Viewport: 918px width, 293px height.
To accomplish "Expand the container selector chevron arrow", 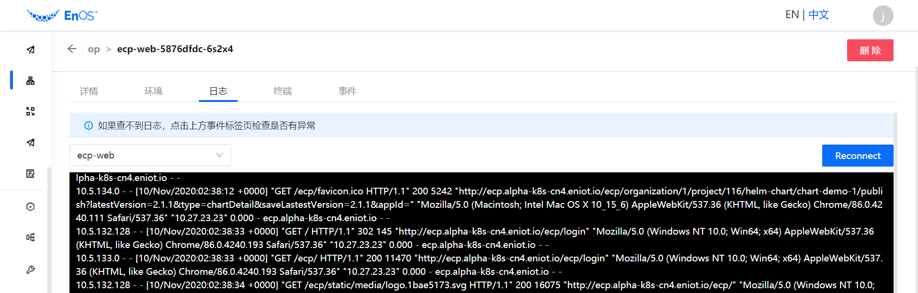I will click(219, 155).
